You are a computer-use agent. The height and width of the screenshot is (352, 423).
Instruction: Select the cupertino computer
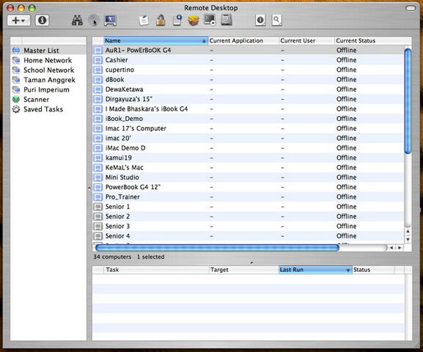pos(249,70)
